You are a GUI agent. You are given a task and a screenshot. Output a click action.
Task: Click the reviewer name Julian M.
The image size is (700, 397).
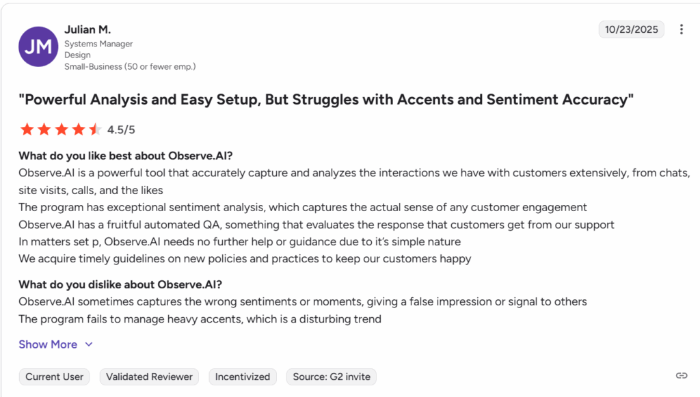click(87, 29)
